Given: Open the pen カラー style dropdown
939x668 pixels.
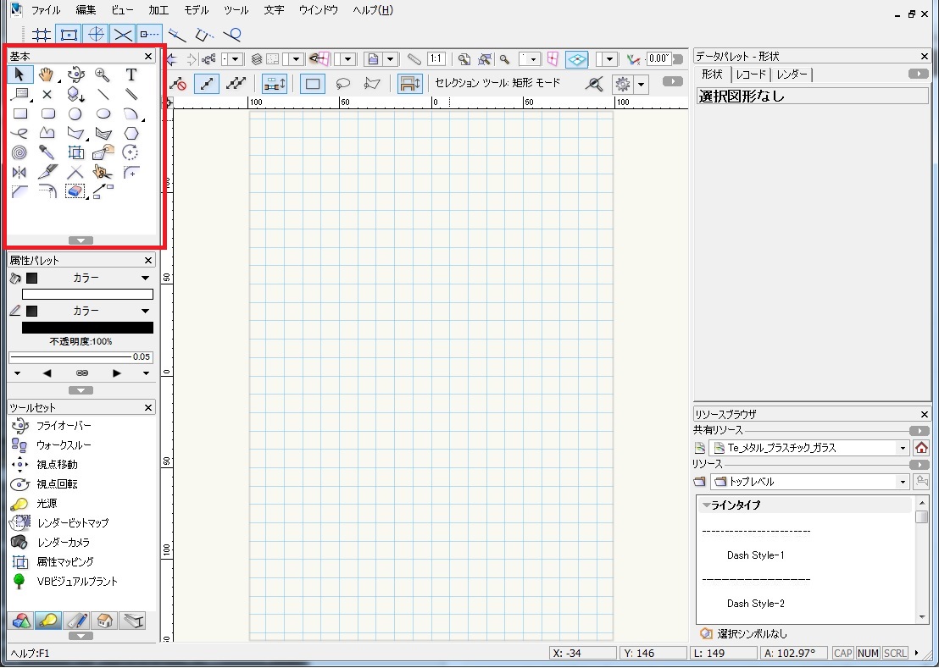Looking at the screenshot, I should coord(145,311).
